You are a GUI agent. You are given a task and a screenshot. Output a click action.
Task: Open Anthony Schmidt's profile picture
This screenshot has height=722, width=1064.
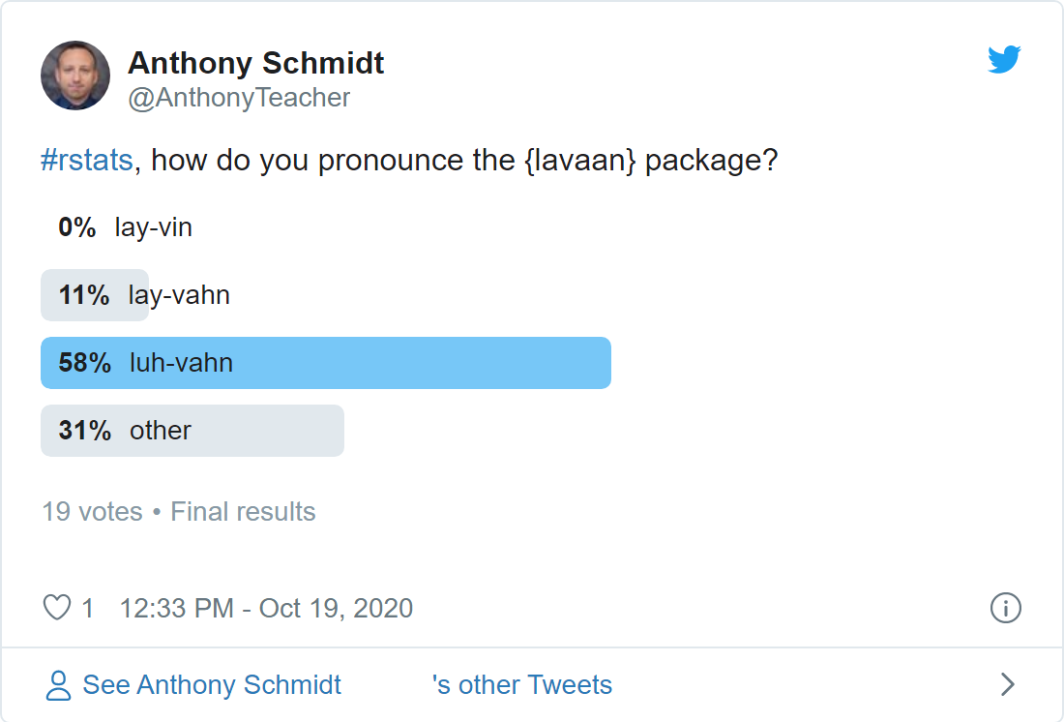pos(75,75)
